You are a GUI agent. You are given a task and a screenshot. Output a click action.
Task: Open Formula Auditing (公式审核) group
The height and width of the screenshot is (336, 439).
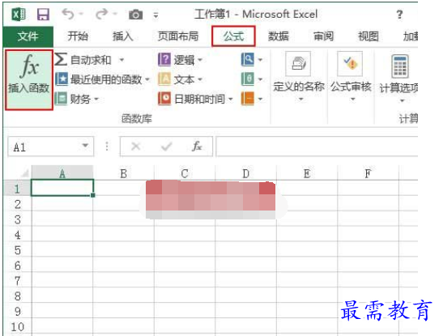tap(351, 77)
